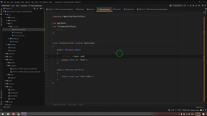Click the run with coverage icon
Image resolution: width=207 pixels, height=116 pixels.
193,5
